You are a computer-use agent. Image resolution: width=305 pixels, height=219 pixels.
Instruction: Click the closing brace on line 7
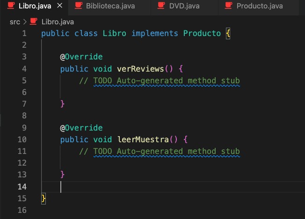(x=62, y=104)
